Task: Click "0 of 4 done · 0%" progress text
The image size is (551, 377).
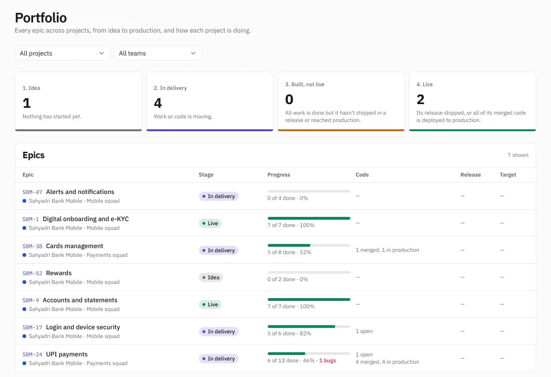Action: tap(288, 198)
